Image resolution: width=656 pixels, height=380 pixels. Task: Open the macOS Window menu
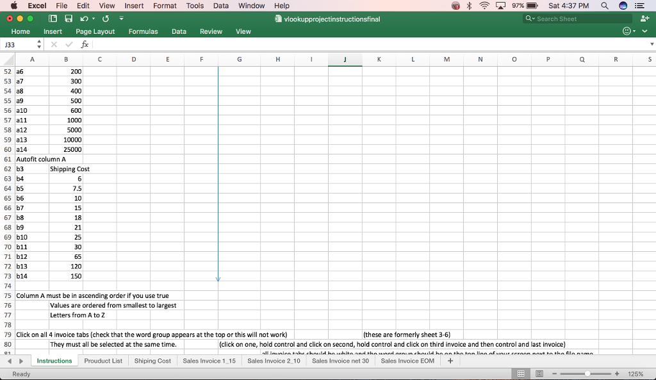click(251, 6)
